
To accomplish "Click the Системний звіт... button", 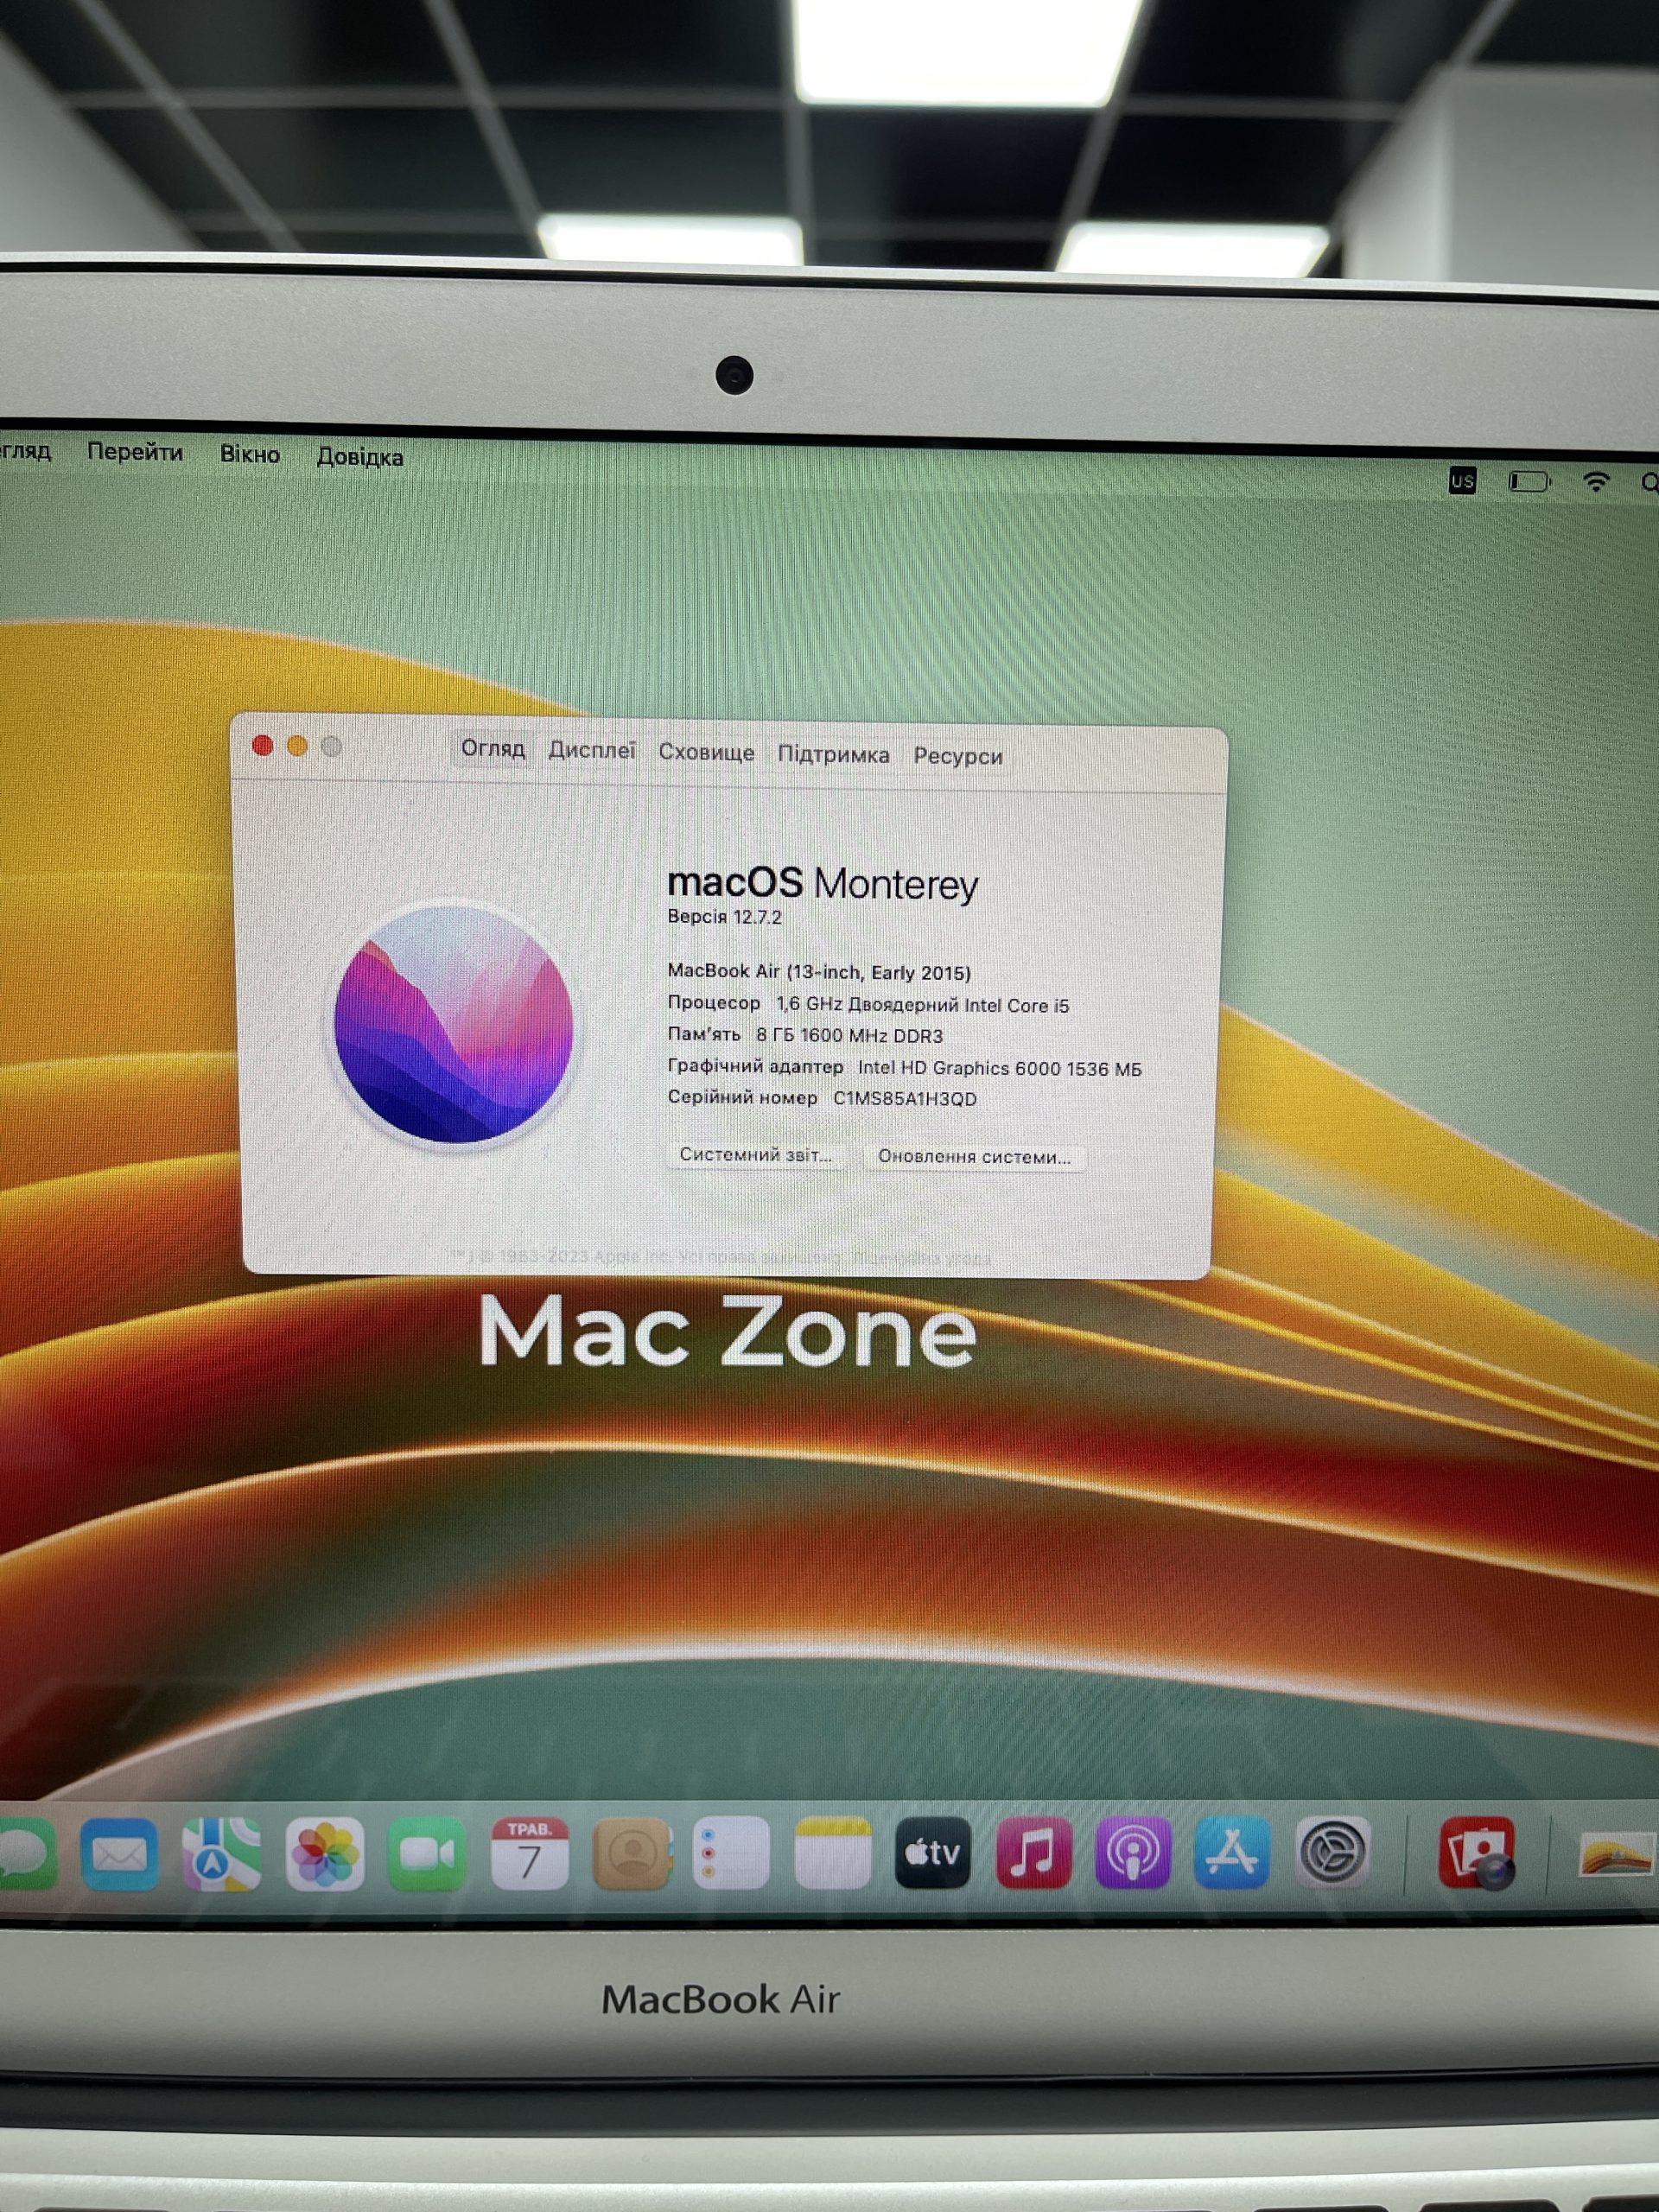I will coord(756,1154).
